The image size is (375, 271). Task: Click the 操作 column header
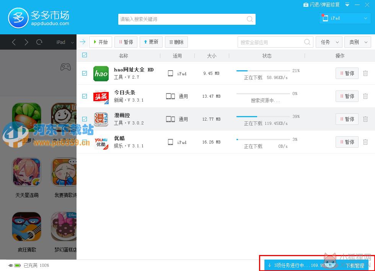click(340, 56)
